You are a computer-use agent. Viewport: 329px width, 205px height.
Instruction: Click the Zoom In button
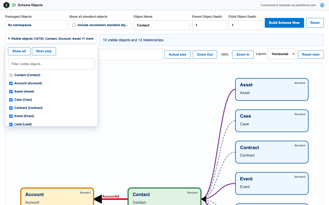[243, 55]
